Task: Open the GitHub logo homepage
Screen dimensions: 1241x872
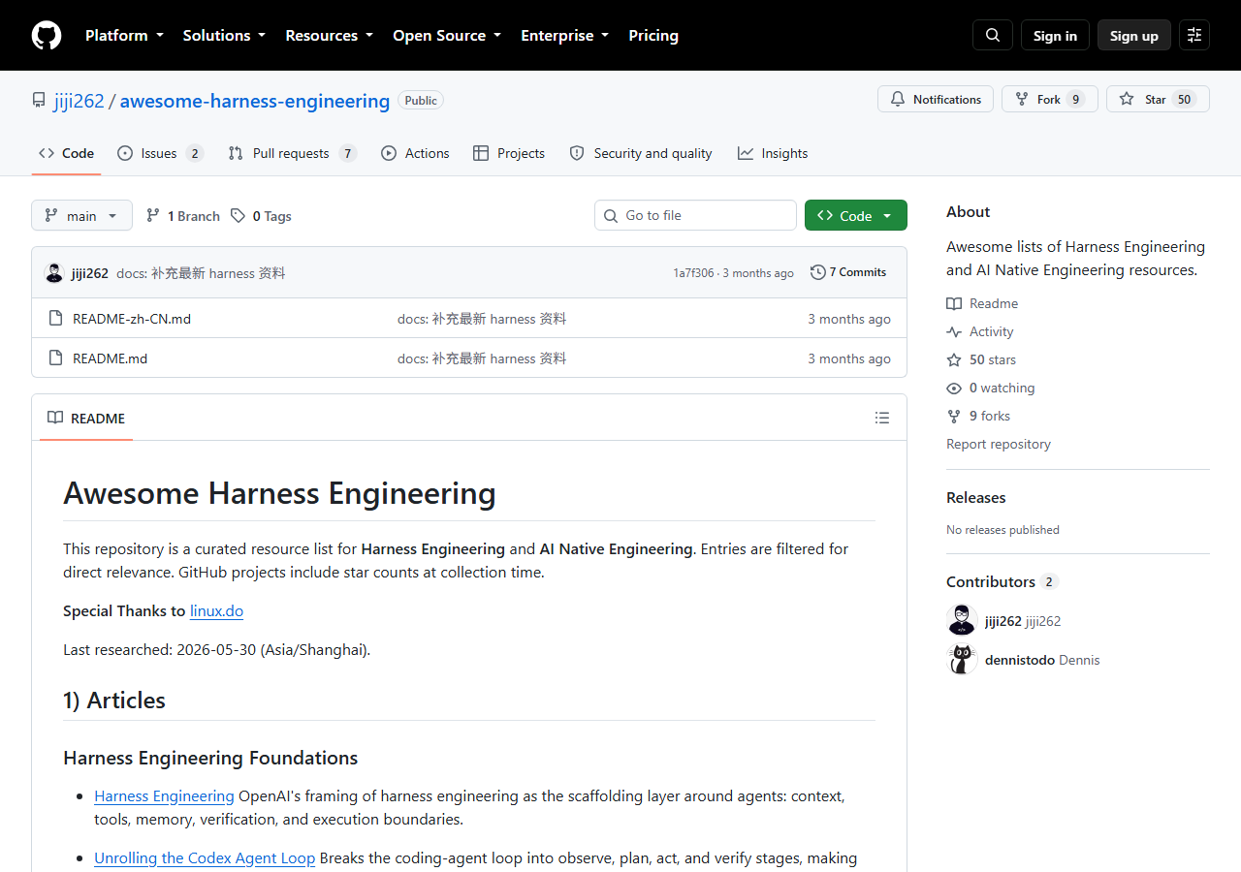Action: pyautogui.click(x=47, y=36)
